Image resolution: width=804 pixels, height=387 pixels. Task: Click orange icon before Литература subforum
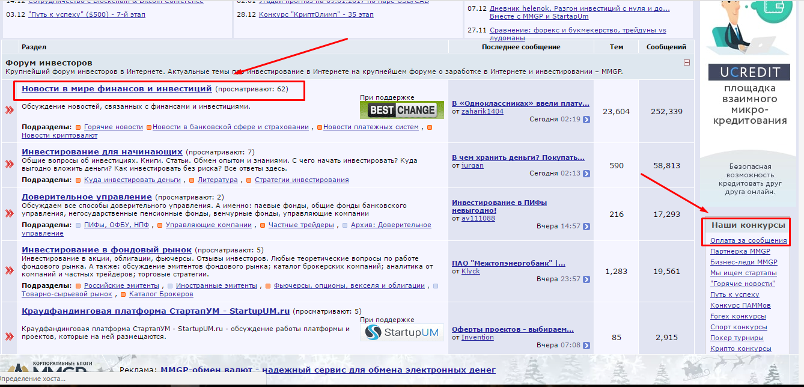point(192,180)
